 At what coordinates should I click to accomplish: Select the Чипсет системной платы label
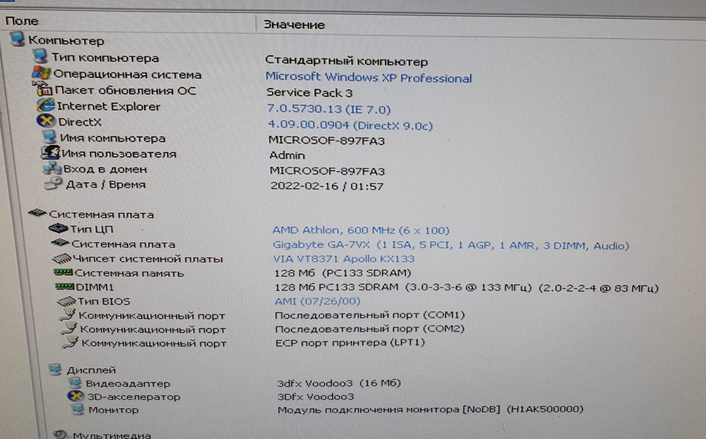point(148,259)
